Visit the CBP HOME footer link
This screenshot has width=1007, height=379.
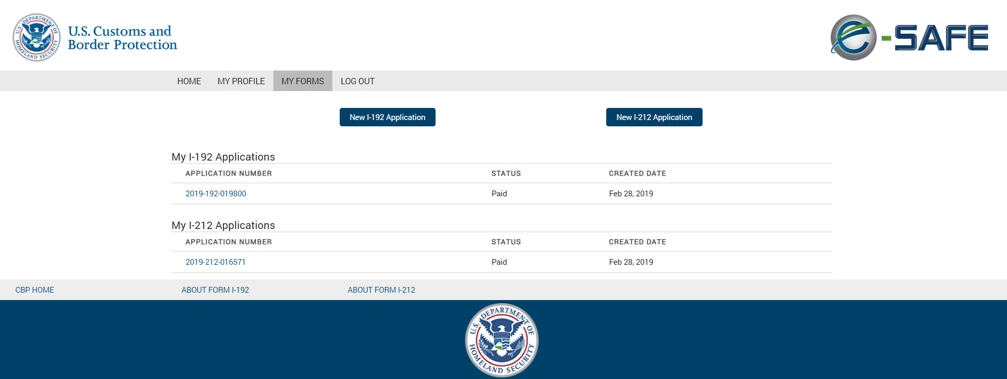point(35,290)
